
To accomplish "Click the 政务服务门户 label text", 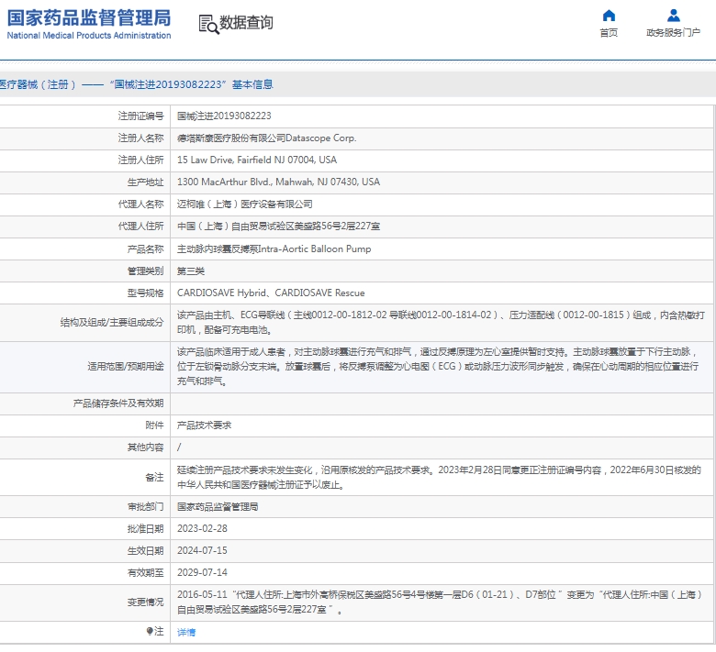I will [673, 32].
